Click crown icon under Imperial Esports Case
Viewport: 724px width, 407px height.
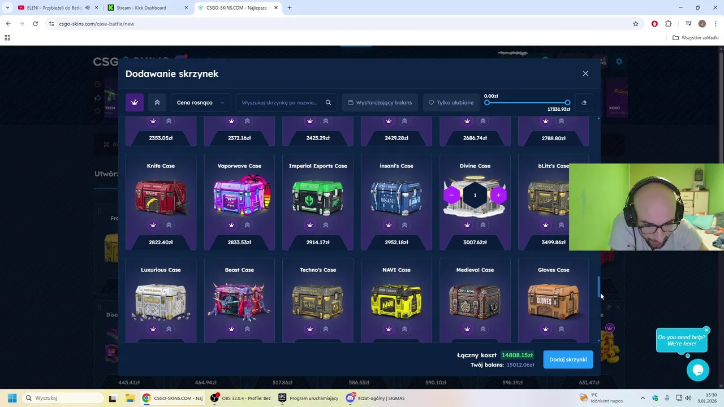[x=310, y=225]
